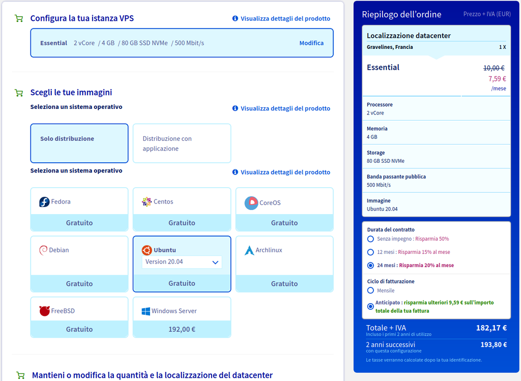Image resolution: width=521 pixels, height=381 pixels.
Task: Click the info icon beside VPS configuration
Action: [235, 18]
